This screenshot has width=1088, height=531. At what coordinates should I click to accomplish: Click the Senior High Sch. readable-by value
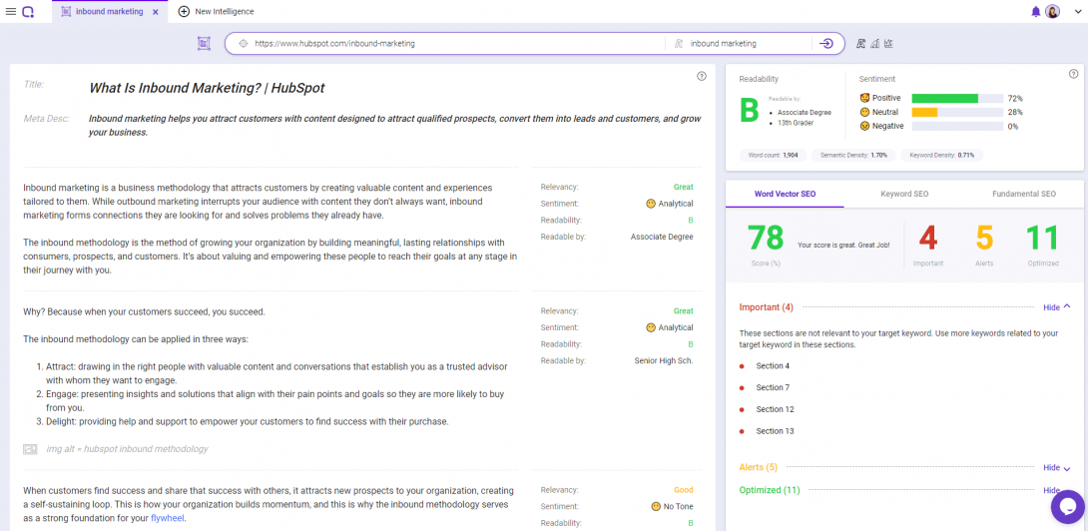click(664, 361)
